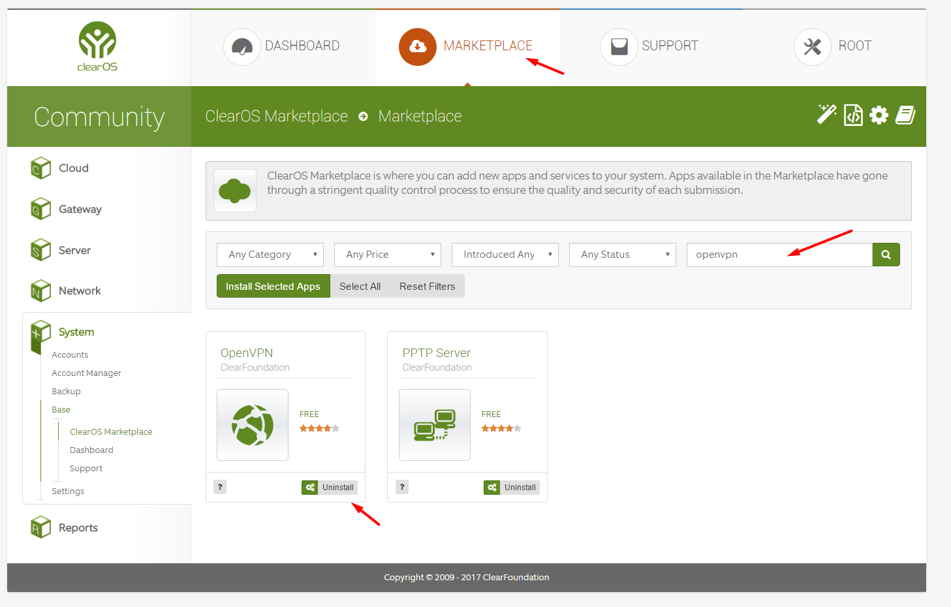Open the Cloud menu in sidebar
This screenshot has width=951, height=607.
[74, 168]
